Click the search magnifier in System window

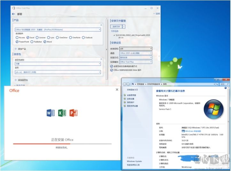[x=228, y=84]
